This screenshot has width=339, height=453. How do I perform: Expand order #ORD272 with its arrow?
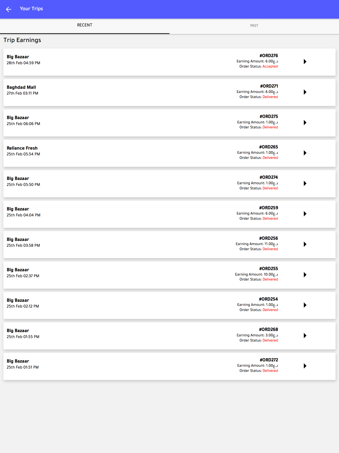point(305,366)
